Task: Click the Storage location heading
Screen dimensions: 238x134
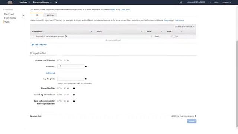Action: (38, 53)
